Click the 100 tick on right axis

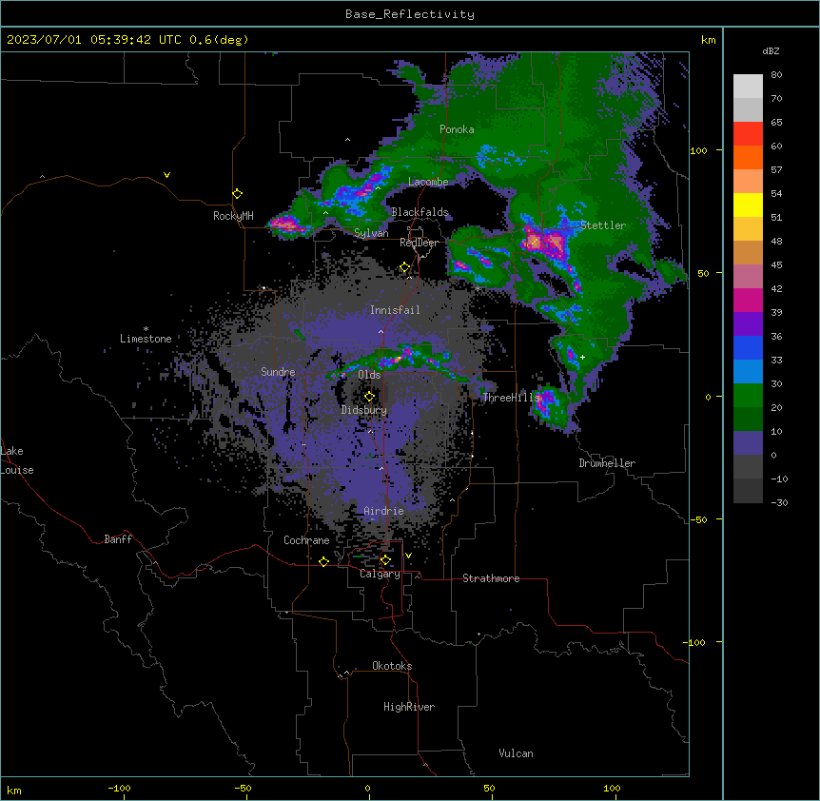[x=698, y=150]
